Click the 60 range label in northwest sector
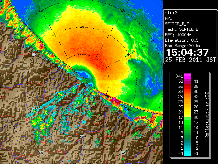This screenshot has height=164, width=218. point(41,11)
